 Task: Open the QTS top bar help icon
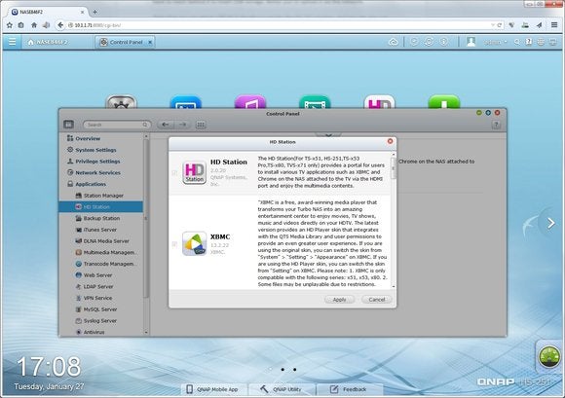[x=529, y=42]
